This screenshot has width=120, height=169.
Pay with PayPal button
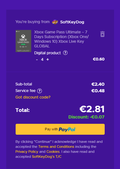60,129
